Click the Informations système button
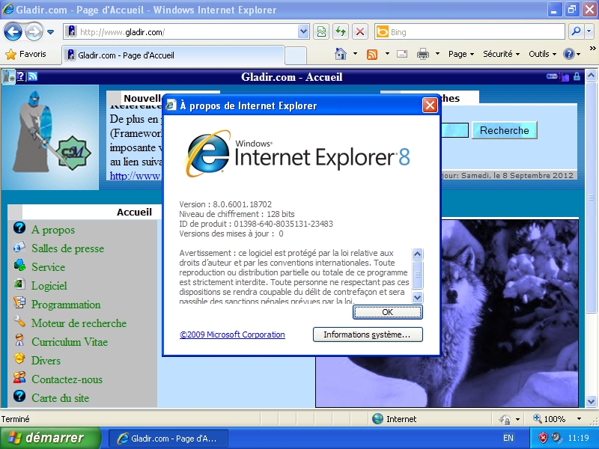 coord(367,335)
